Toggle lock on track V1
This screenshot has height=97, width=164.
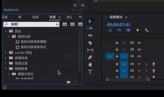coord(117,56)
